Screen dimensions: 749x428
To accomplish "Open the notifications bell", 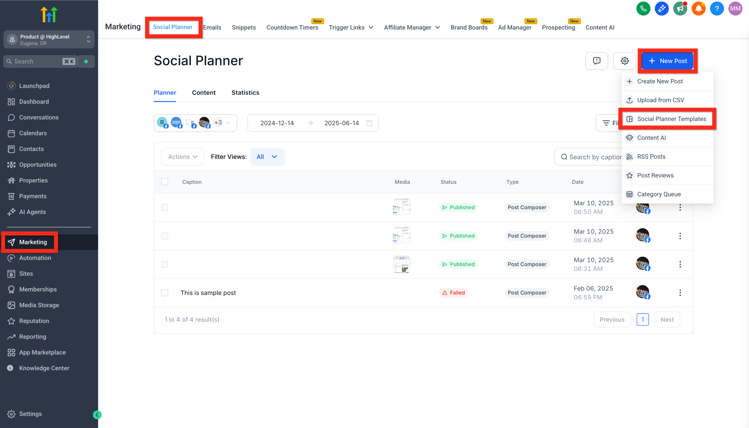I will tap(698, 8).
